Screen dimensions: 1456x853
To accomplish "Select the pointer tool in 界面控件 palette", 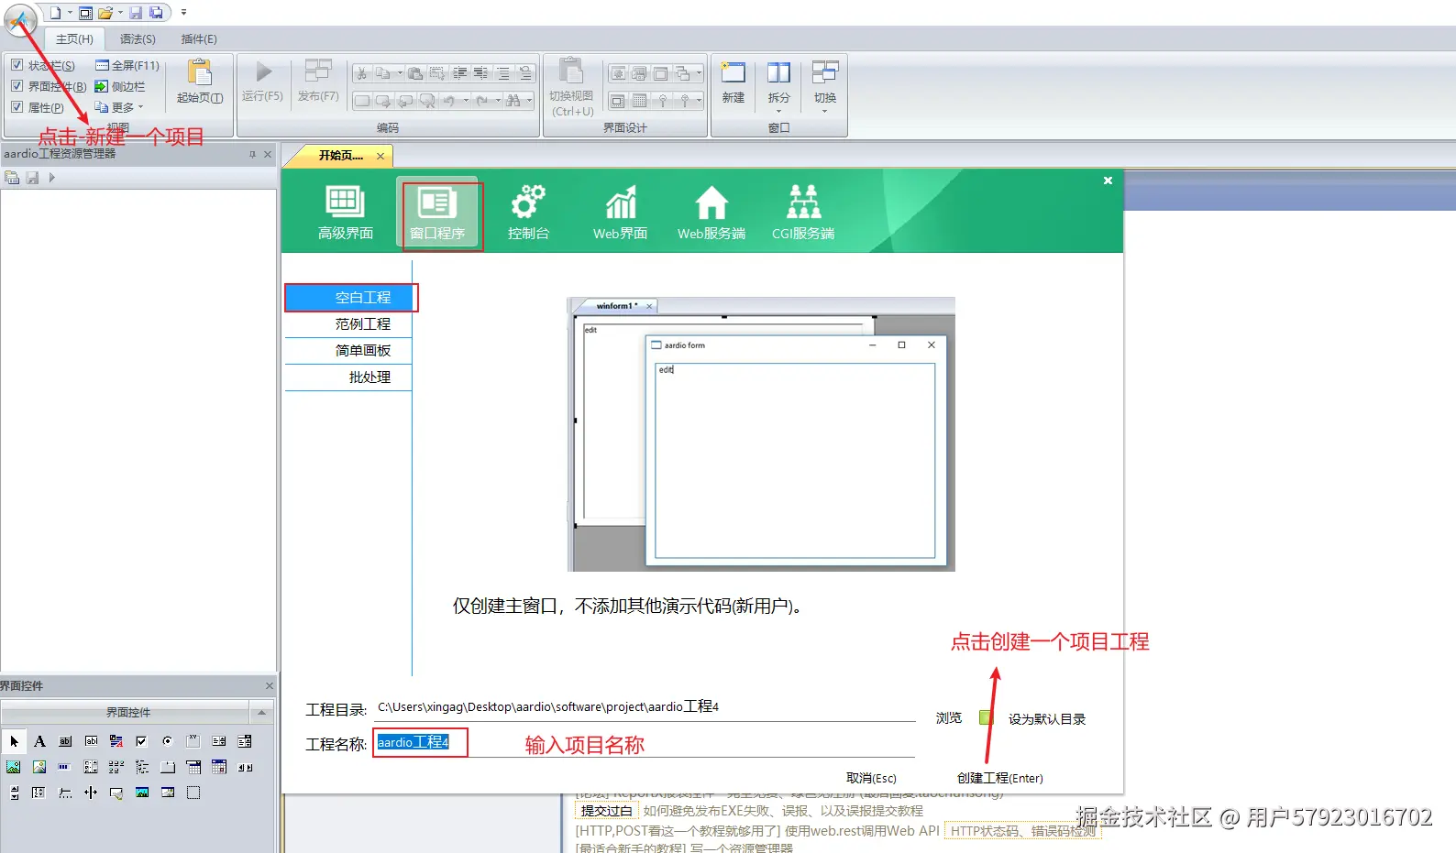I will pyautogui.click(x=14, y=741).
